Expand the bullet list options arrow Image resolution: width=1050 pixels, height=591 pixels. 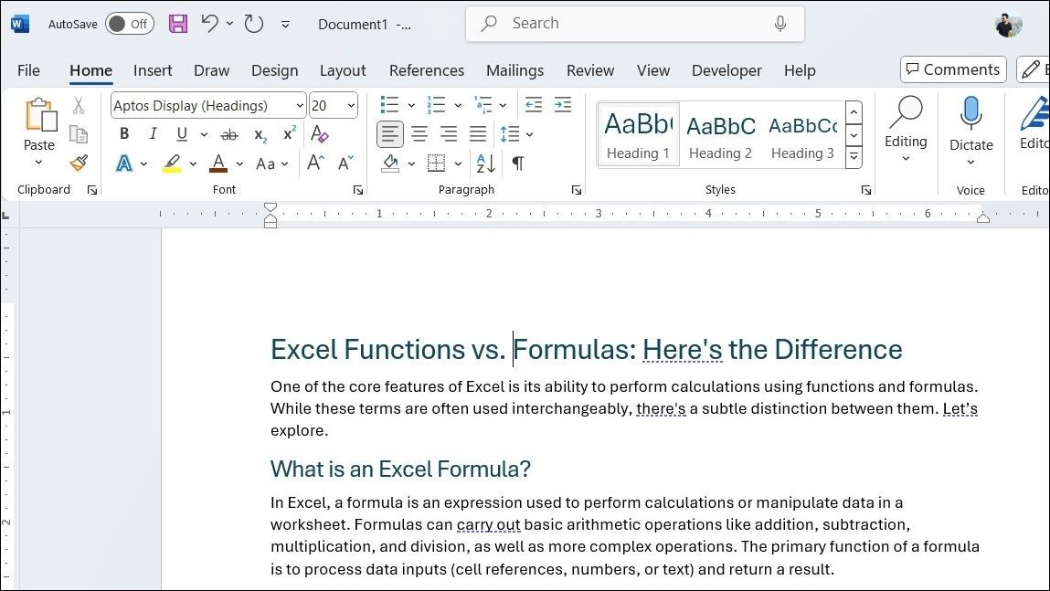411,105
